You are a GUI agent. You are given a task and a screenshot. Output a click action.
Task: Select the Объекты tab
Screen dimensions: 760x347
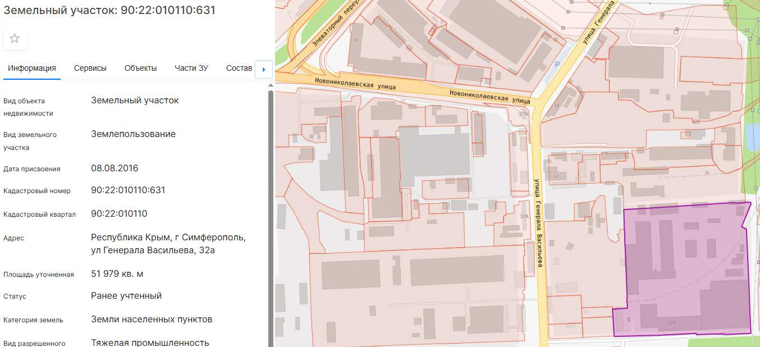[140, 68]
